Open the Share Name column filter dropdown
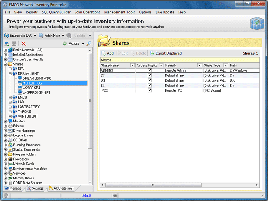This screenshot has width=268, height=201. click(x=133, y=65)
